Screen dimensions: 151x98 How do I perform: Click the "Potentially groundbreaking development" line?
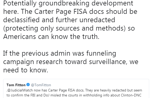pyautogui.click(x=68, y=4)
